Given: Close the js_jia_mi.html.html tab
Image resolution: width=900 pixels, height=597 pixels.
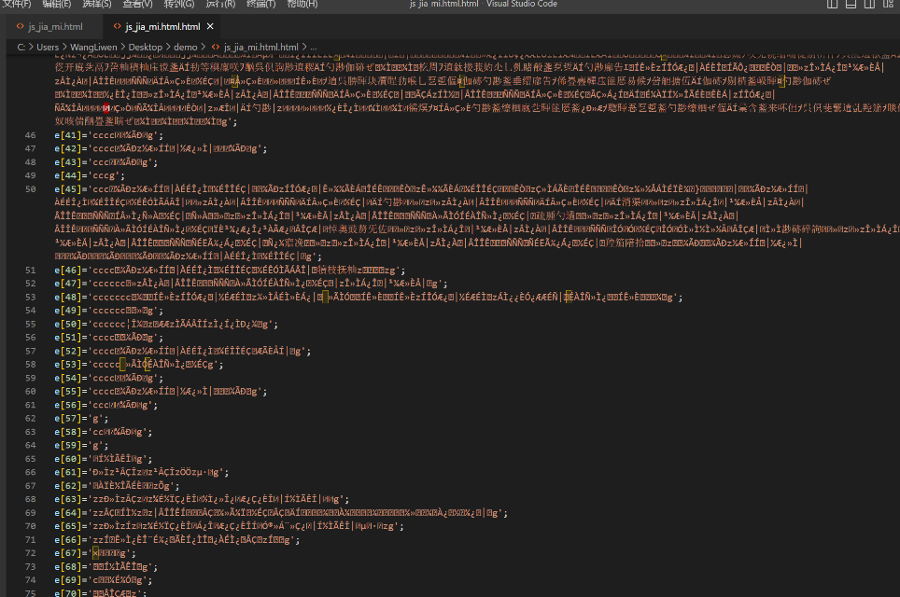Looking at the screenshot, I should pyautogui.click(x=210, y=26).
